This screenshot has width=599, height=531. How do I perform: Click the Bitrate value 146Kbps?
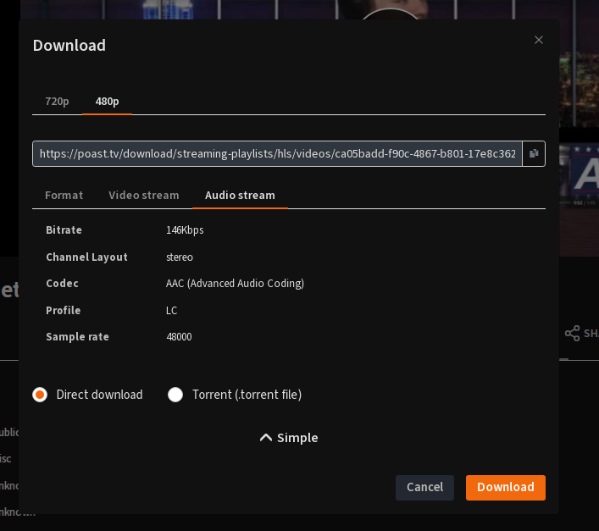[x=185, y=230]
